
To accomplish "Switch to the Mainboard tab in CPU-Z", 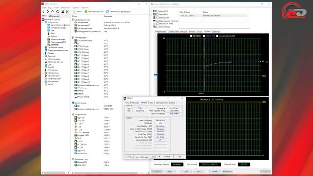I will (x=135, y=103).
